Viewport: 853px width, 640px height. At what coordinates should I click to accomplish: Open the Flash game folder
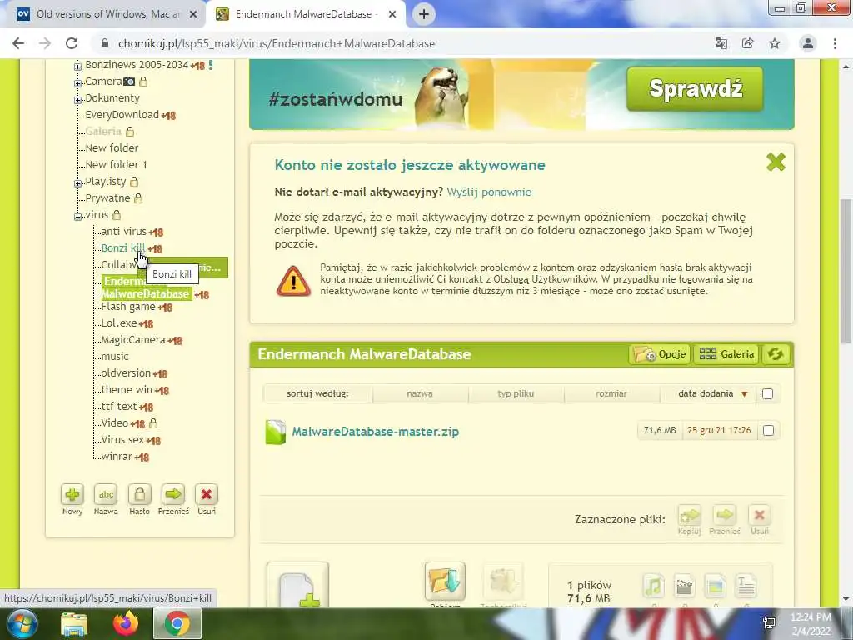coord(128,307)
